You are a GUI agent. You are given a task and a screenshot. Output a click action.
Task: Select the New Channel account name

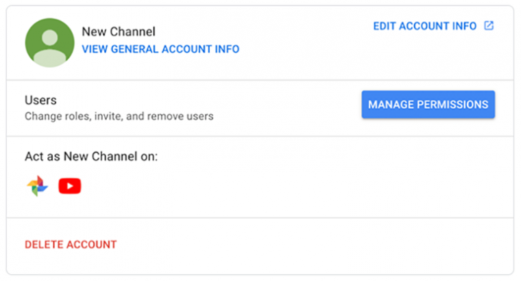point(119,31)
